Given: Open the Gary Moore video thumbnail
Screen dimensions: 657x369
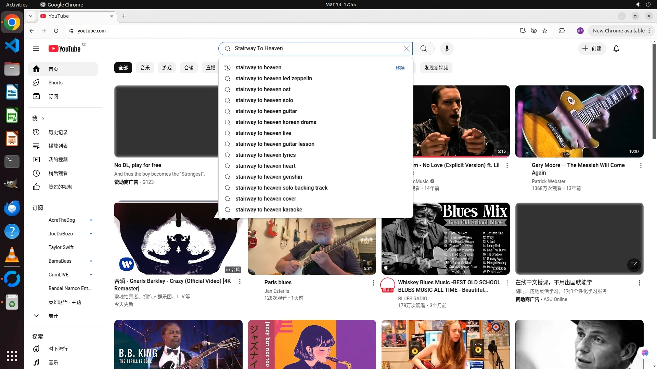Looking at the screenshot, I should point(579,121).
